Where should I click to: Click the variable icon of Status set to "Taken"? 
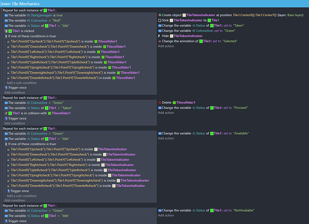click(160, 26)
